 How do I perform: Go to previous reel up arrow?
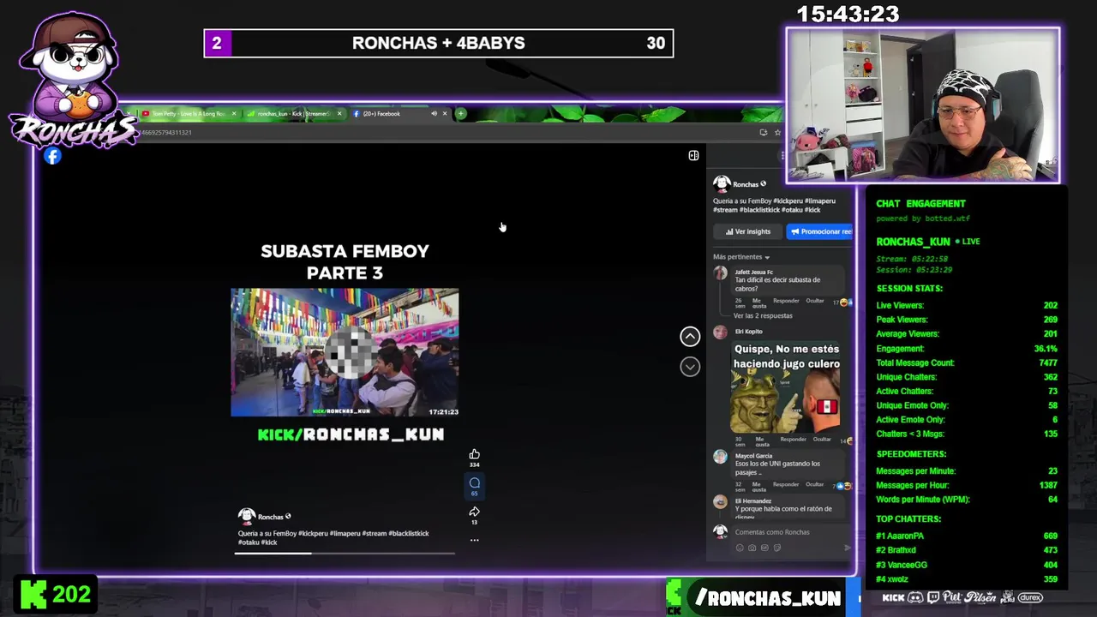[x=690, y=337]
